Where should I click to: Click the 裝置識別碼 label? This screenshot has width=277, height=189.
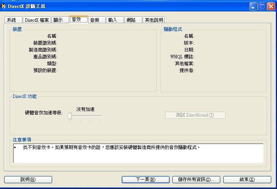[45, 43]
